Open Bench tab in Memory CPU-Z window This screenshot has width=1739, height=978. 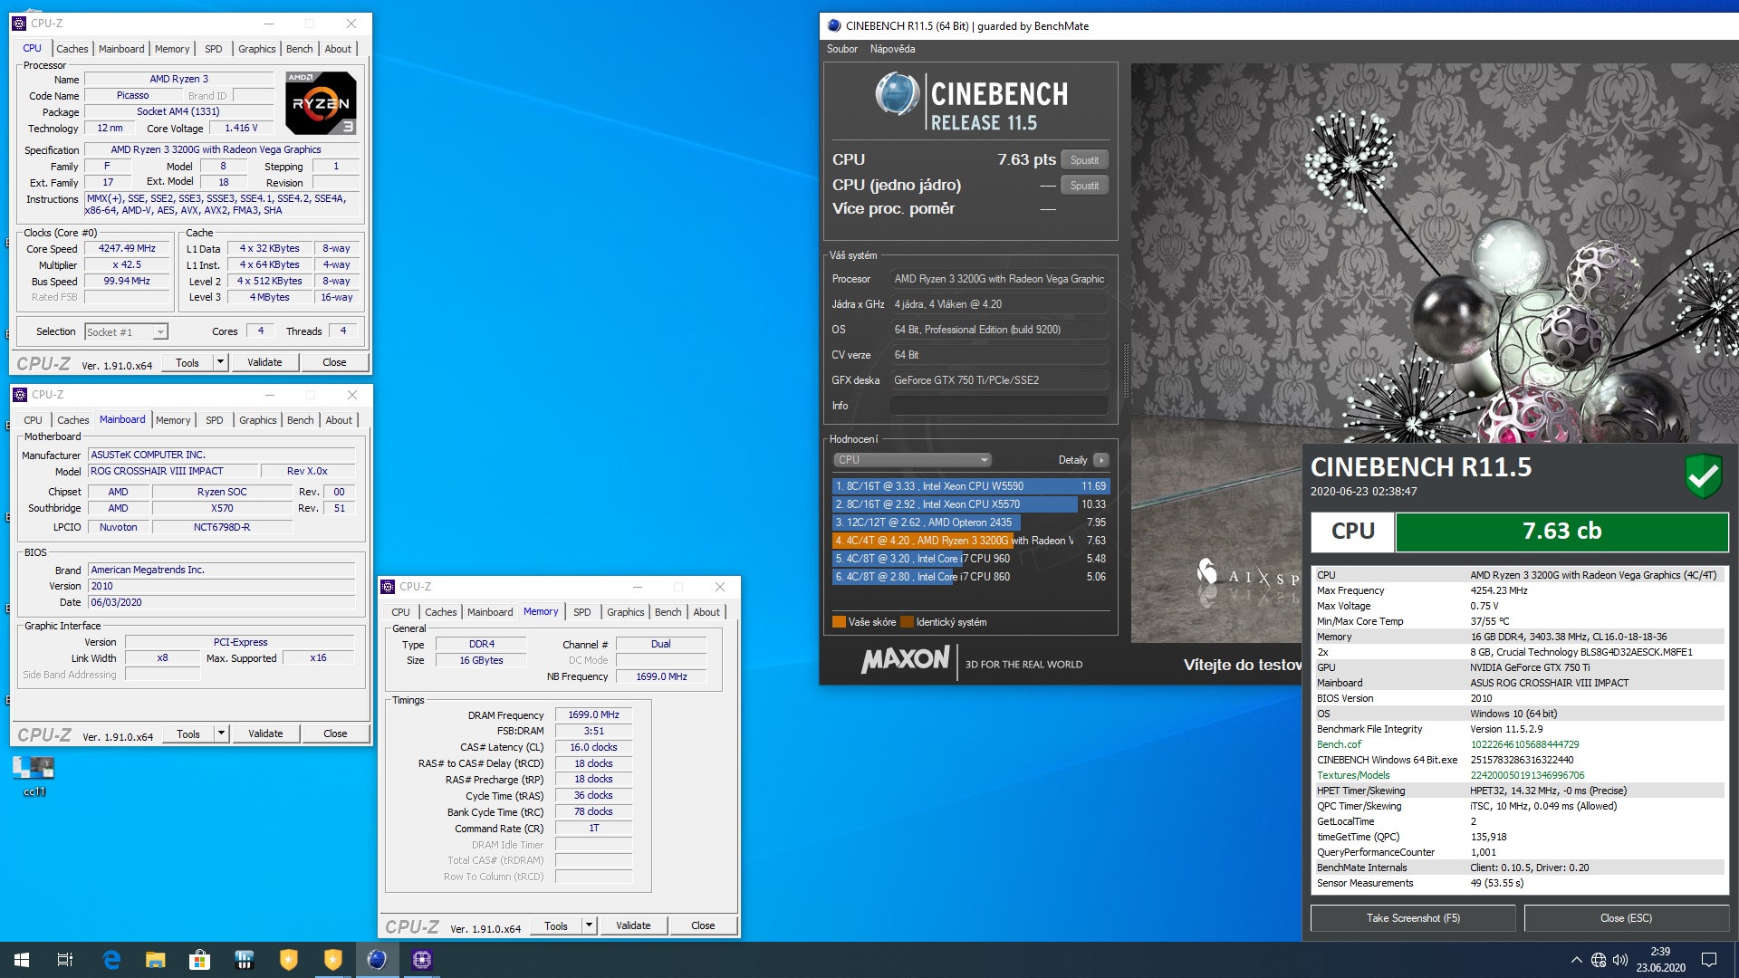pyautogui.click(x=668, y=612)
